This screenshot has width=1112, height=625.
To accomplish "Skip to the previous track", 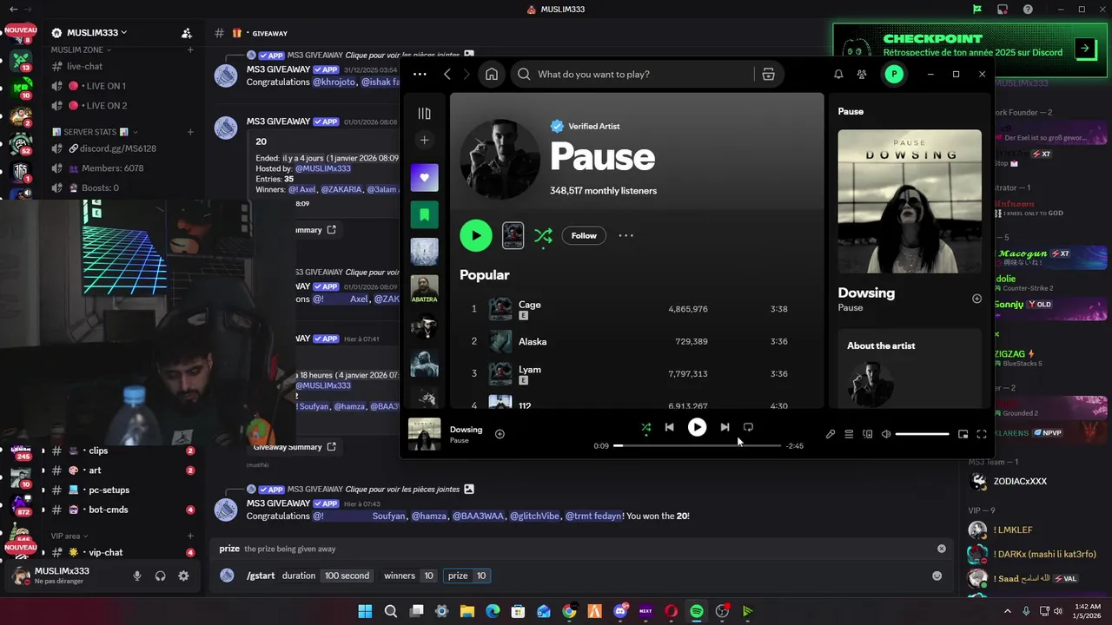I will click(x=669, y=427).
